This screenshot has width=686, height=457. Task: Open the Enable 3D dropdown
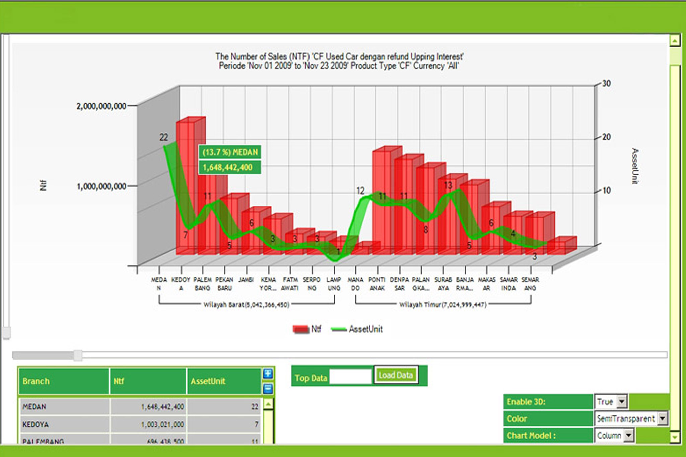[x=622, y=401]
